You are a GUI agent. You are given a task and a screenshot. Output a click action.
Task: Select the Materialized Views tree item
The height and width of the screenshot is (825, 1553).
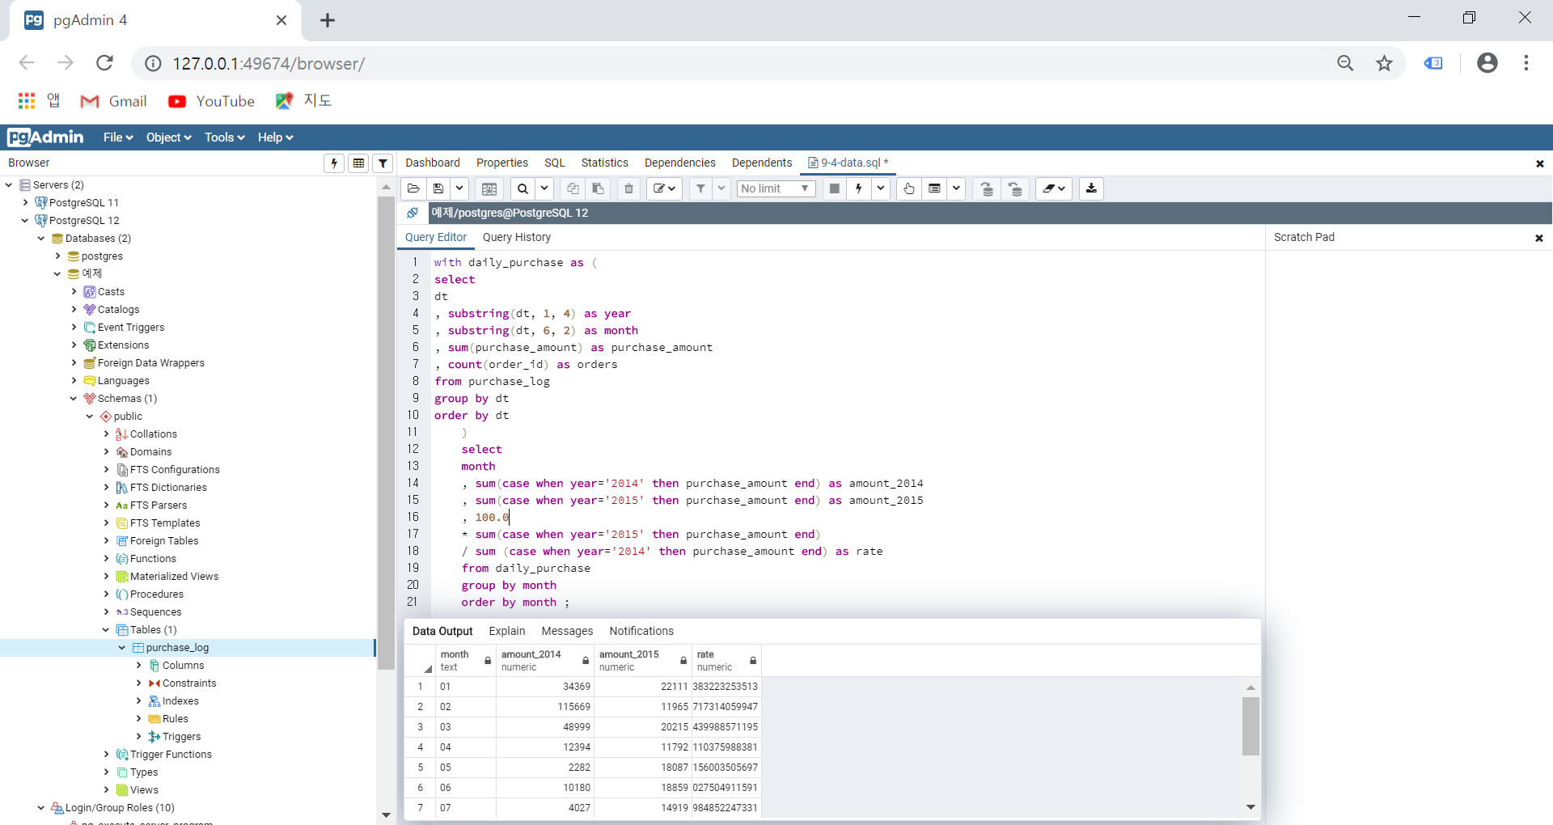click(x=174, y=577)
